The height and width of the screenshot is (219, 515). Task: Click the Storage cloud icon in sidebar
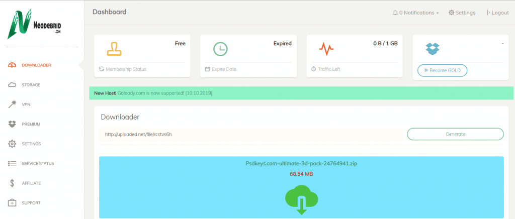[x=12, y=85]
